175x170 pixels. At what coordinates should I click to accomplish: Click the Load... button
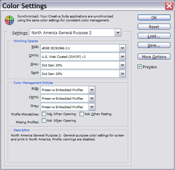tap(154, 36)
